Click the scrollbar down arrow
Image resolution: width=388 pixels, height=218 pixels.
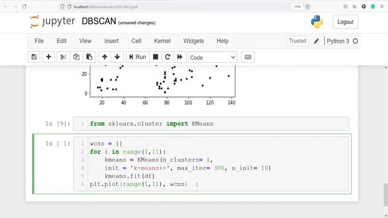tap(386, 216)
